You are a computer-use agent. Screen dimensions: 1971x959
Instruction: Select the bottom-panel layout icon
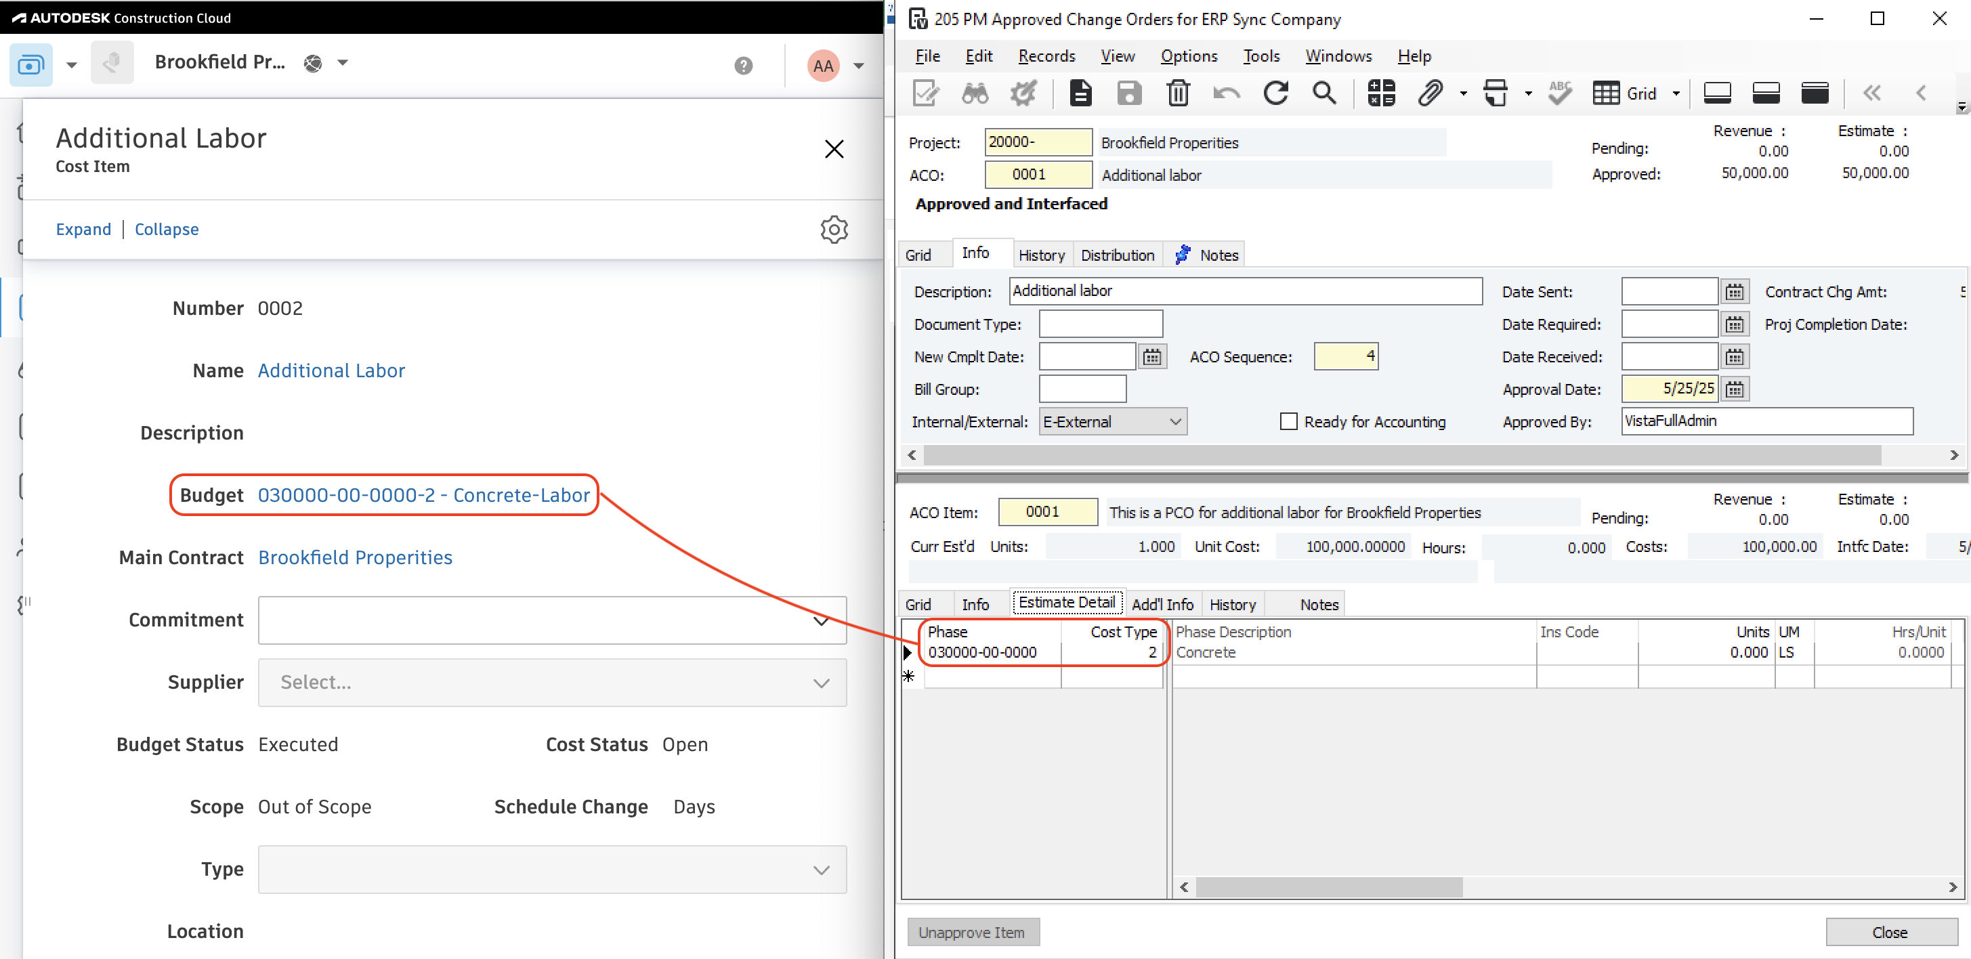click(x=1717, y=93)
